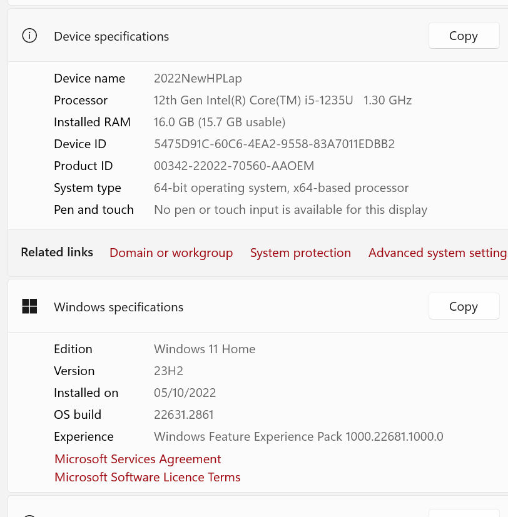508x517 pixels.
Task: Open the Microsoft Services Agreement link
Action: point(138,459)
